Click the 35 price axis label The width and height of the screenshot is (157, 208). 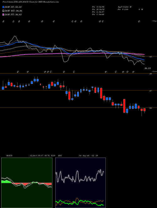(x=150, y=108)
